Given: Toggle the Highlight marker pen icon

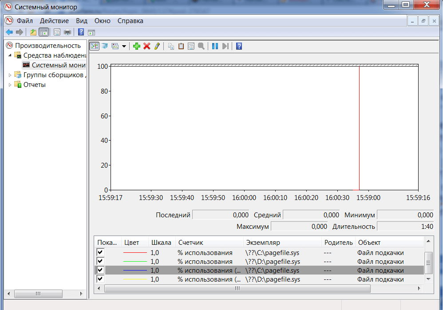Looking at the screenshot, I should 157,46.
